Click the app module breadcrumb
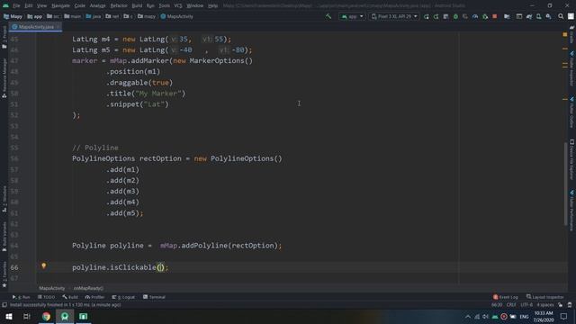Image resolution: width=576 pixels, height=324 pixels. coord(35,16)
